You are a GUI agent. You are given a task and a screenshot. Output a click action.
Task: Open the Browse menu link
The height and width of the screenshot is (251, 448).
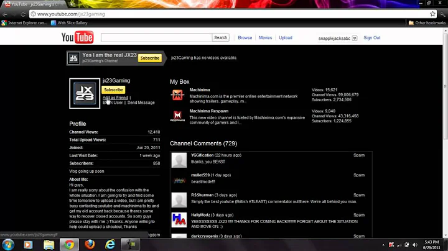(245, 38)
